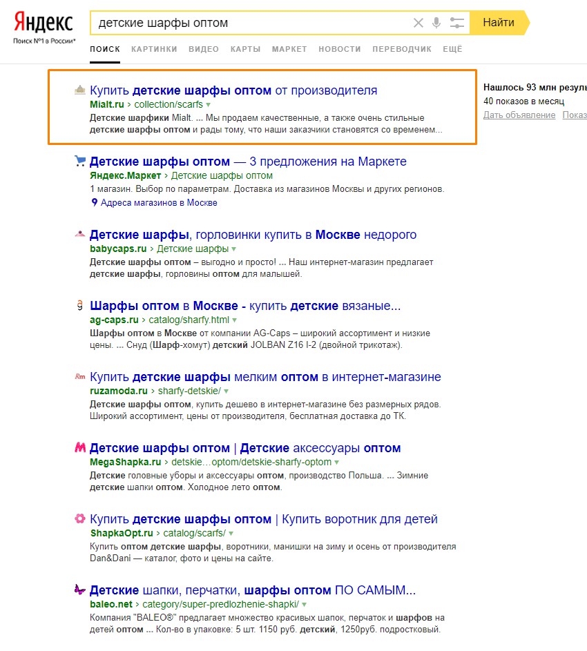Click the ruzamoda.ru domain link
Image resolution: width=587 pixels, height=651 pixels.
coord(119,391)
